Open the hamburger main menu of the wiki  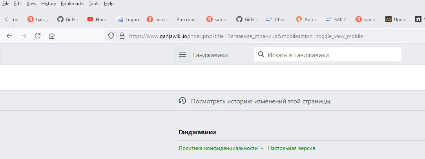(182, 54)
